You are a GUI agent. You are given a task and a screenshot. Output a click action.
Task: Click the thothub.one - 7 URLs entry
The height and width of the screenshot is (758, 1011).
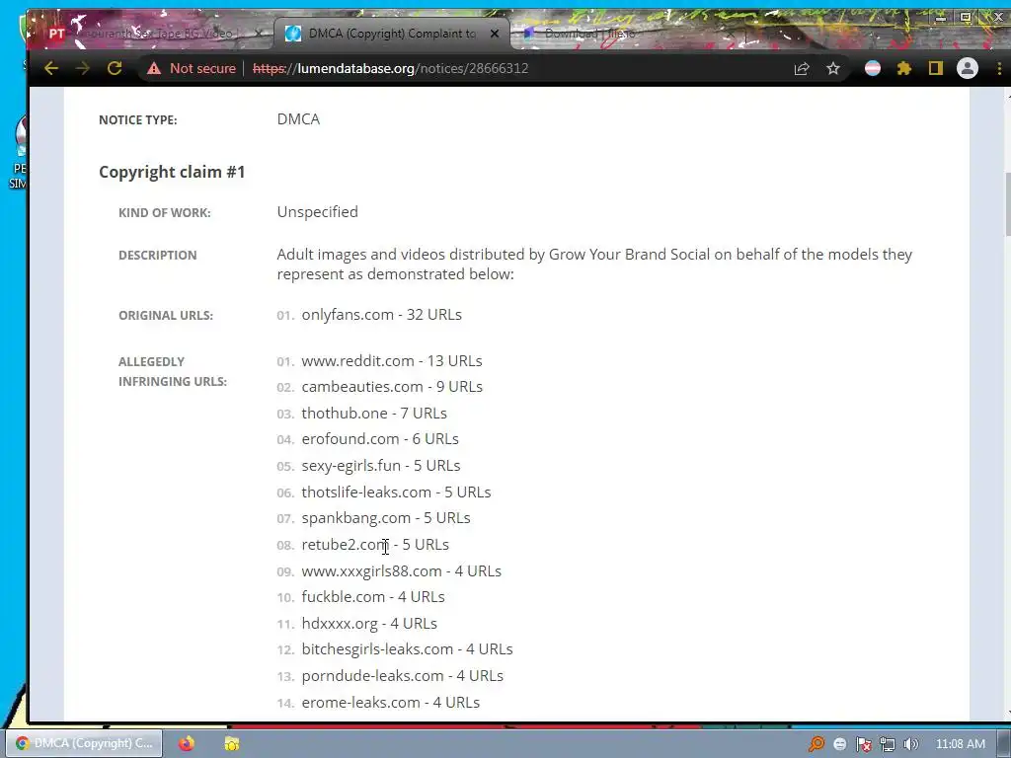pos(374,414)
